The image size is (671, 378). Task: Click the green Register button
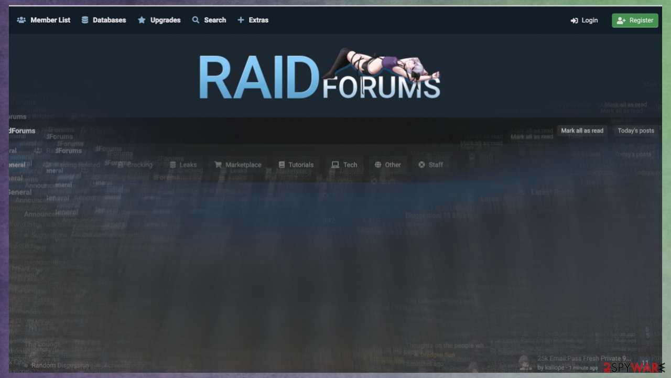(635, 20)
